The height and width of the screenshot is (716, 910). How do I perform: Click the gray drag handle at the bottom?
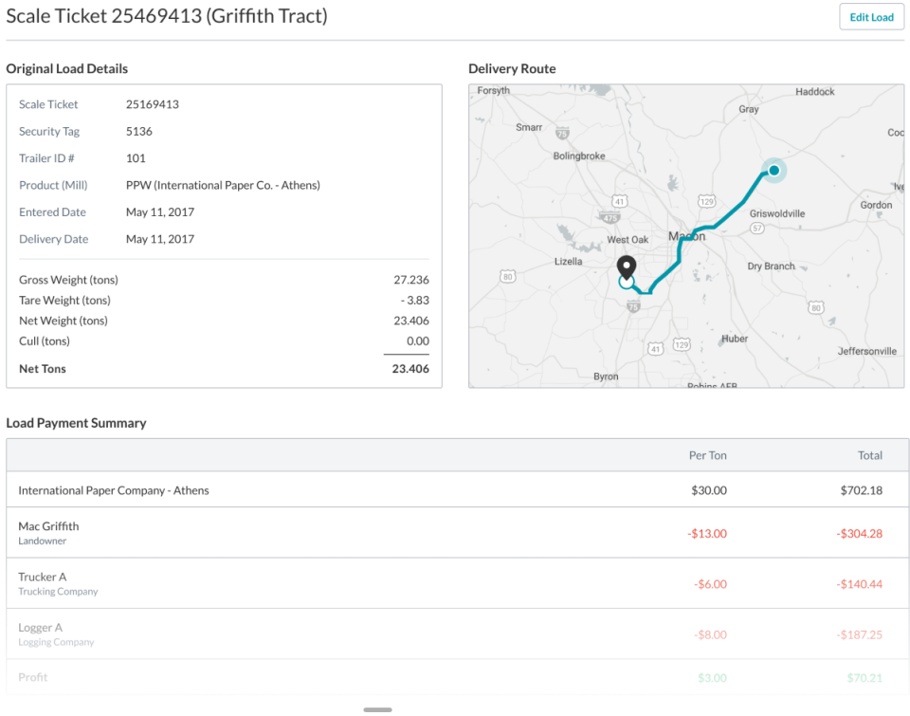377,709
